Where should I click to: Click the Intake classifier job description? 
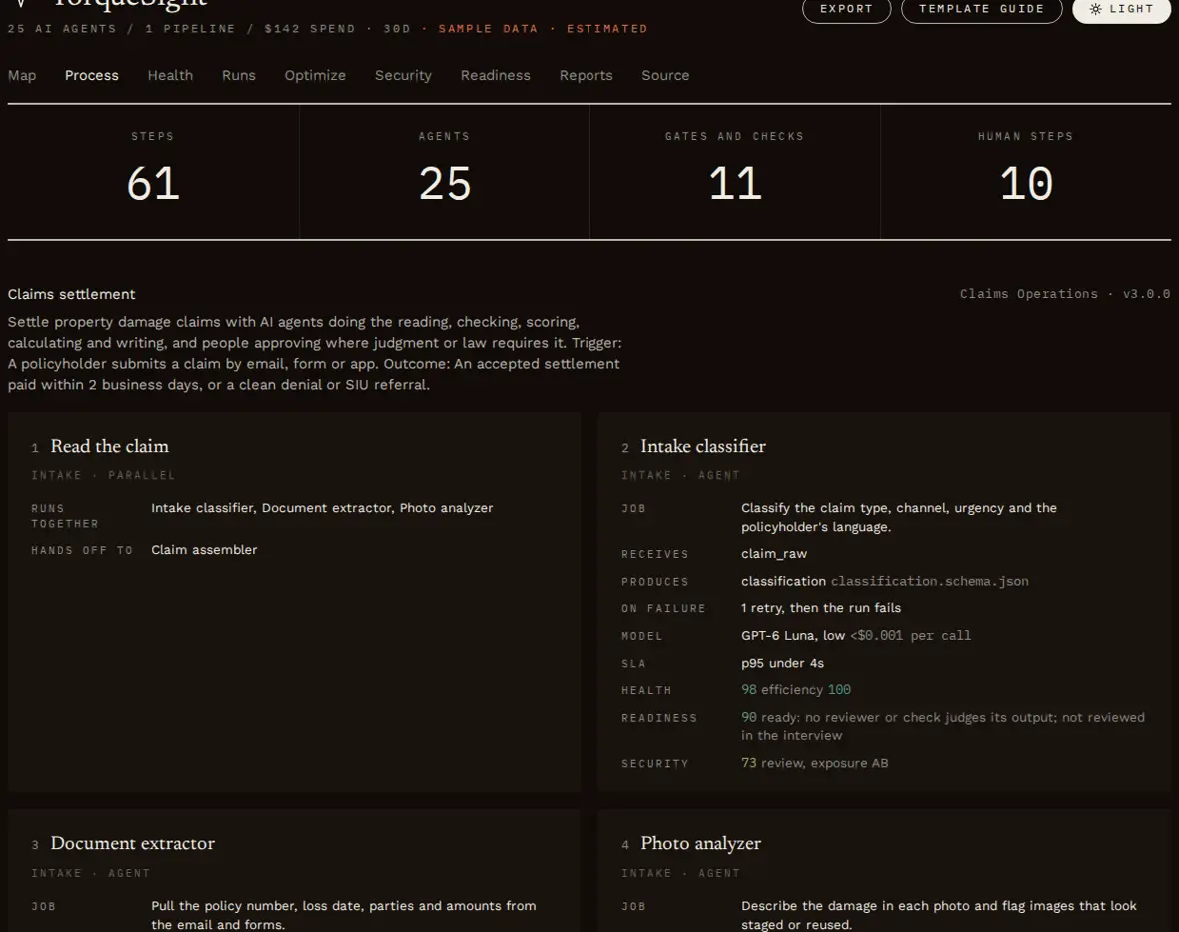[899, 517]
